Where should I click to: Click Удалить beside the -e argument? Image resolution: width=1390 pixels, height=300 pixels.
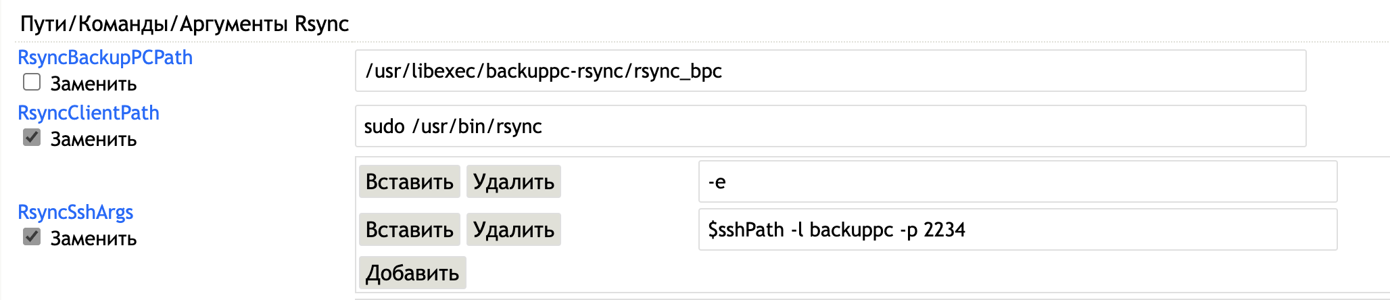point(513,182)
